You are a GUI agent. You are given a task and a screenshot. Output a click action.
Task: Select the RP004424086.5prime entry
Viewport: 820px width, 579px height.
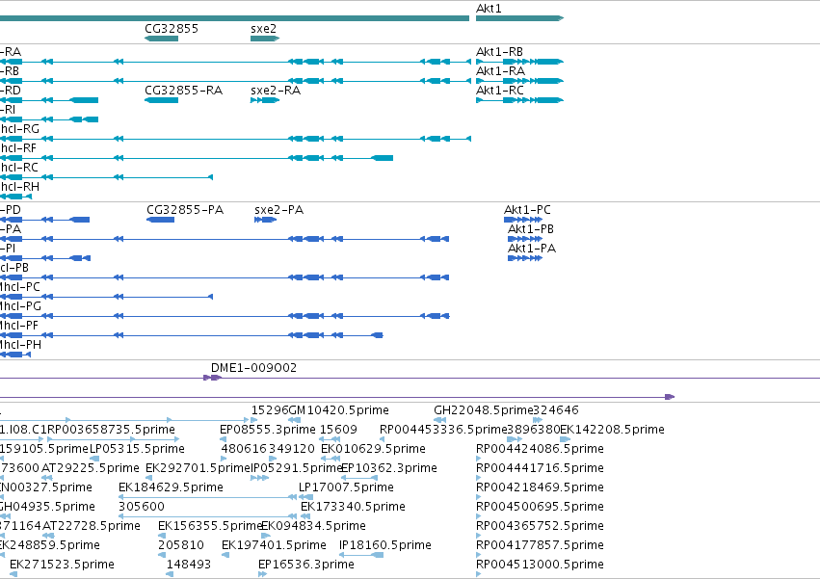click(540, 449)
